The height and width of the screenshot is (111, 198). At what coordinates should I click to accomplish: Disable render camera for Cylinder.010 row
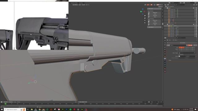tap(196, 11)
